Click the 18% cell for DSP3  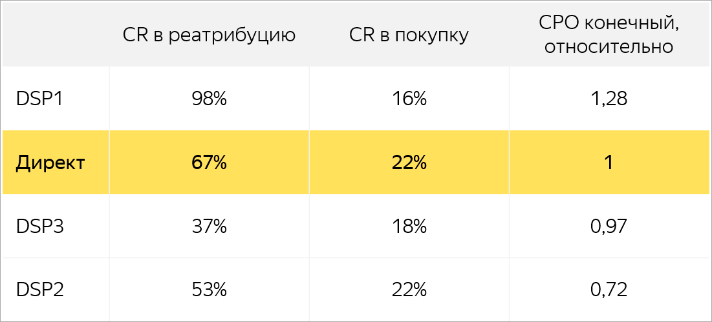(x=409, y=226)
